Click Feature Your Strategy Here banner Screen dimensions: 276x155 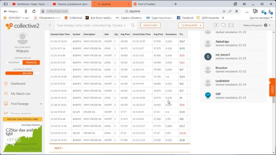(22, 119)
